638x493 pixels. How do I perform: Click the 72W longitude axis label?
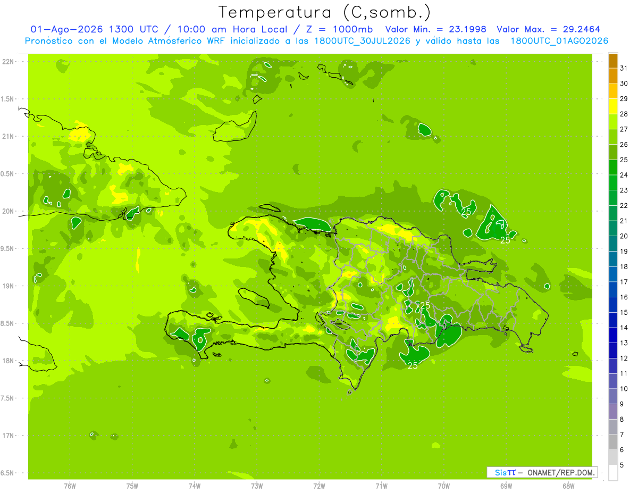click(x=319, y=486)
